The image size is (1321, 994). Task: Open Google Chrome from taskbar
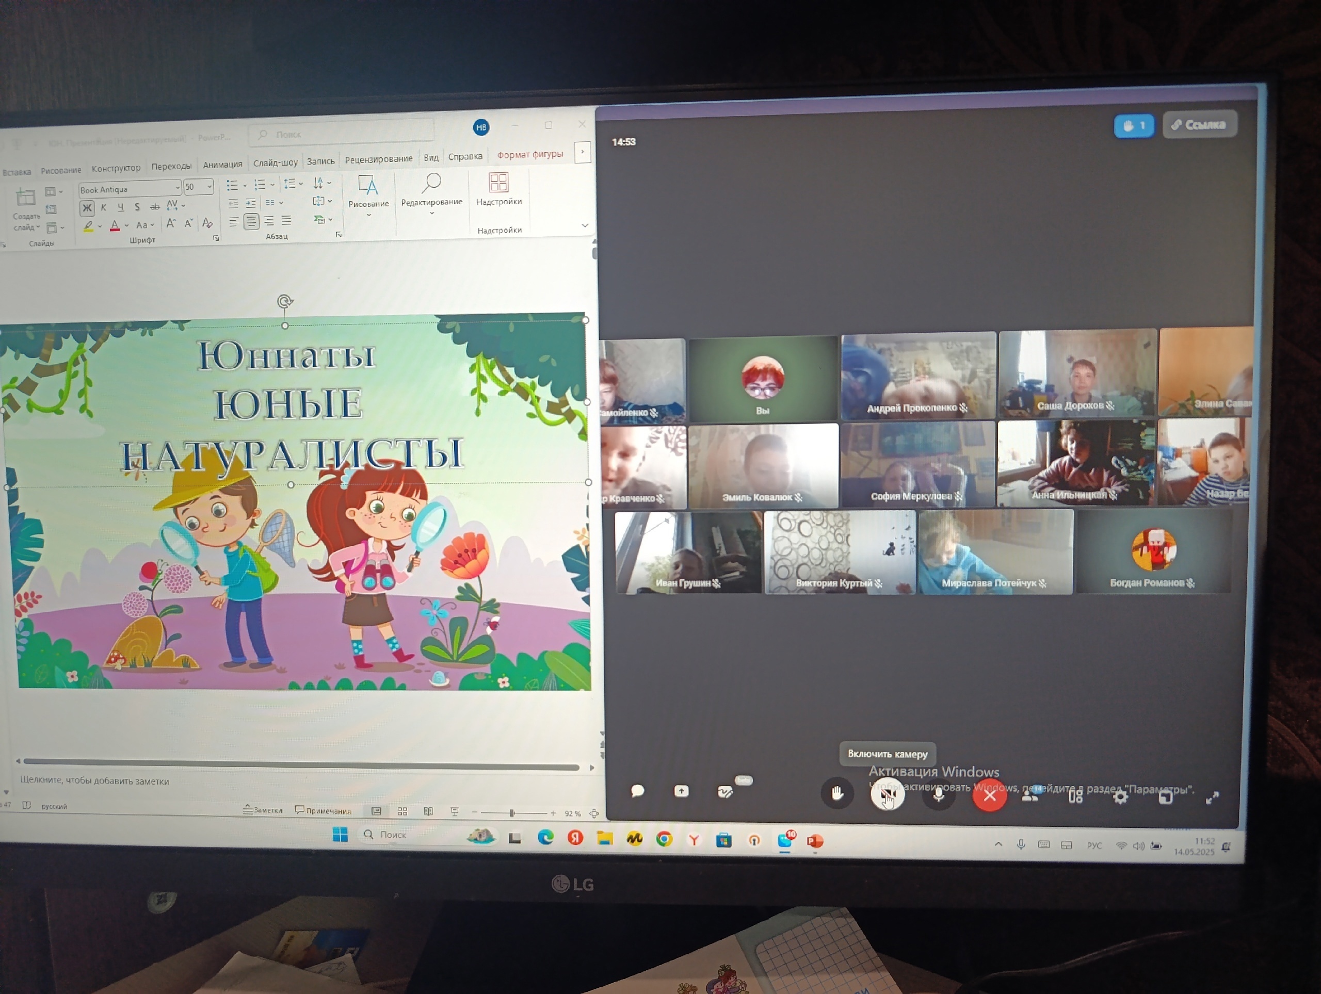(664, 839)
